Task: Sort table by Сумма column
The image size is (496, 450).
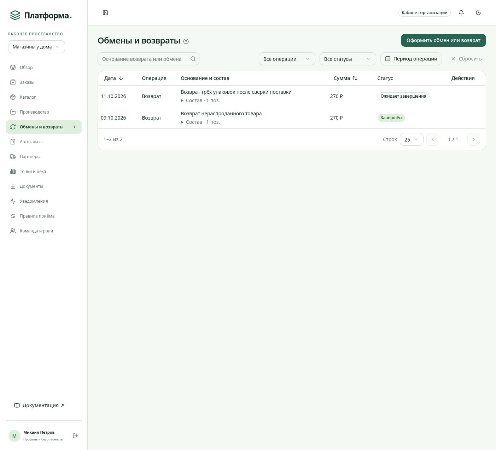Action: click(345, 78)
